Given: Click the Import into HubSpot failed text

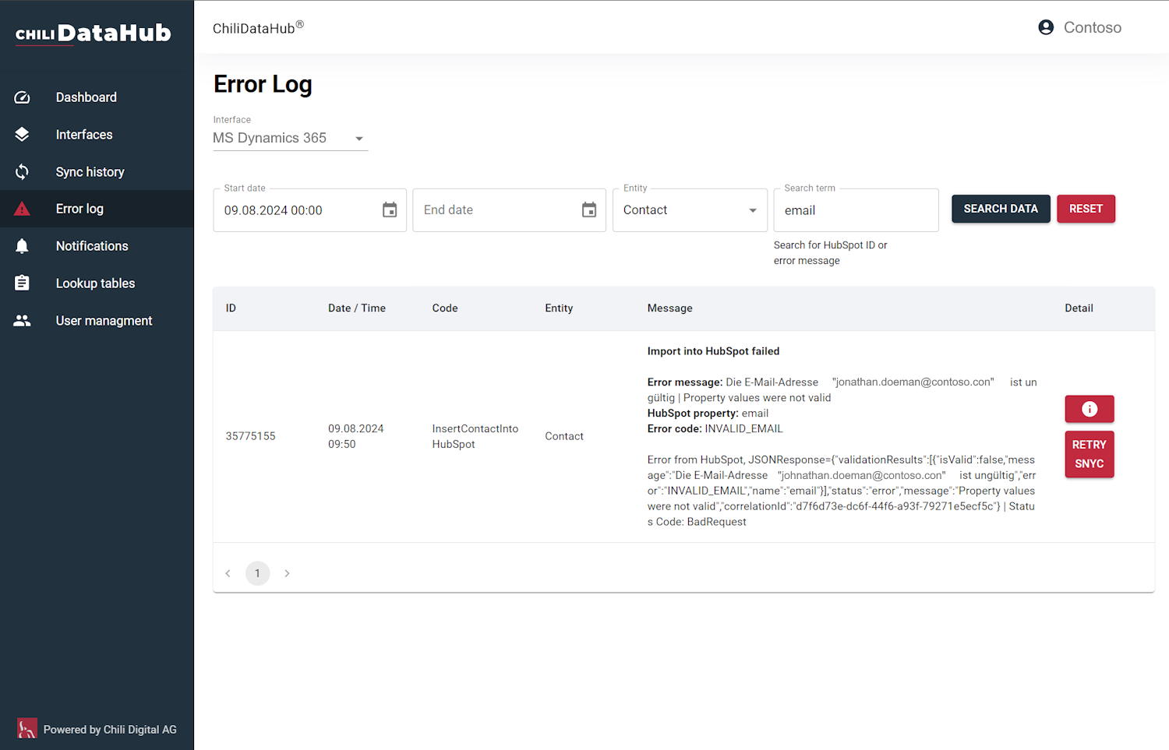Looking at the screenshot, I should (713, 351).
